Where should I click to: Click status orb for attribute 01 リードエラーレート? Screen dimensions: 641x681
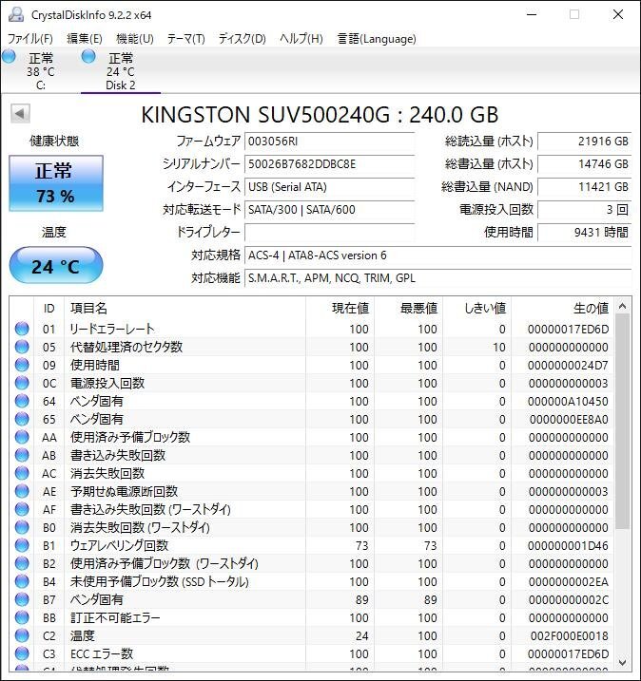[22, 329]
